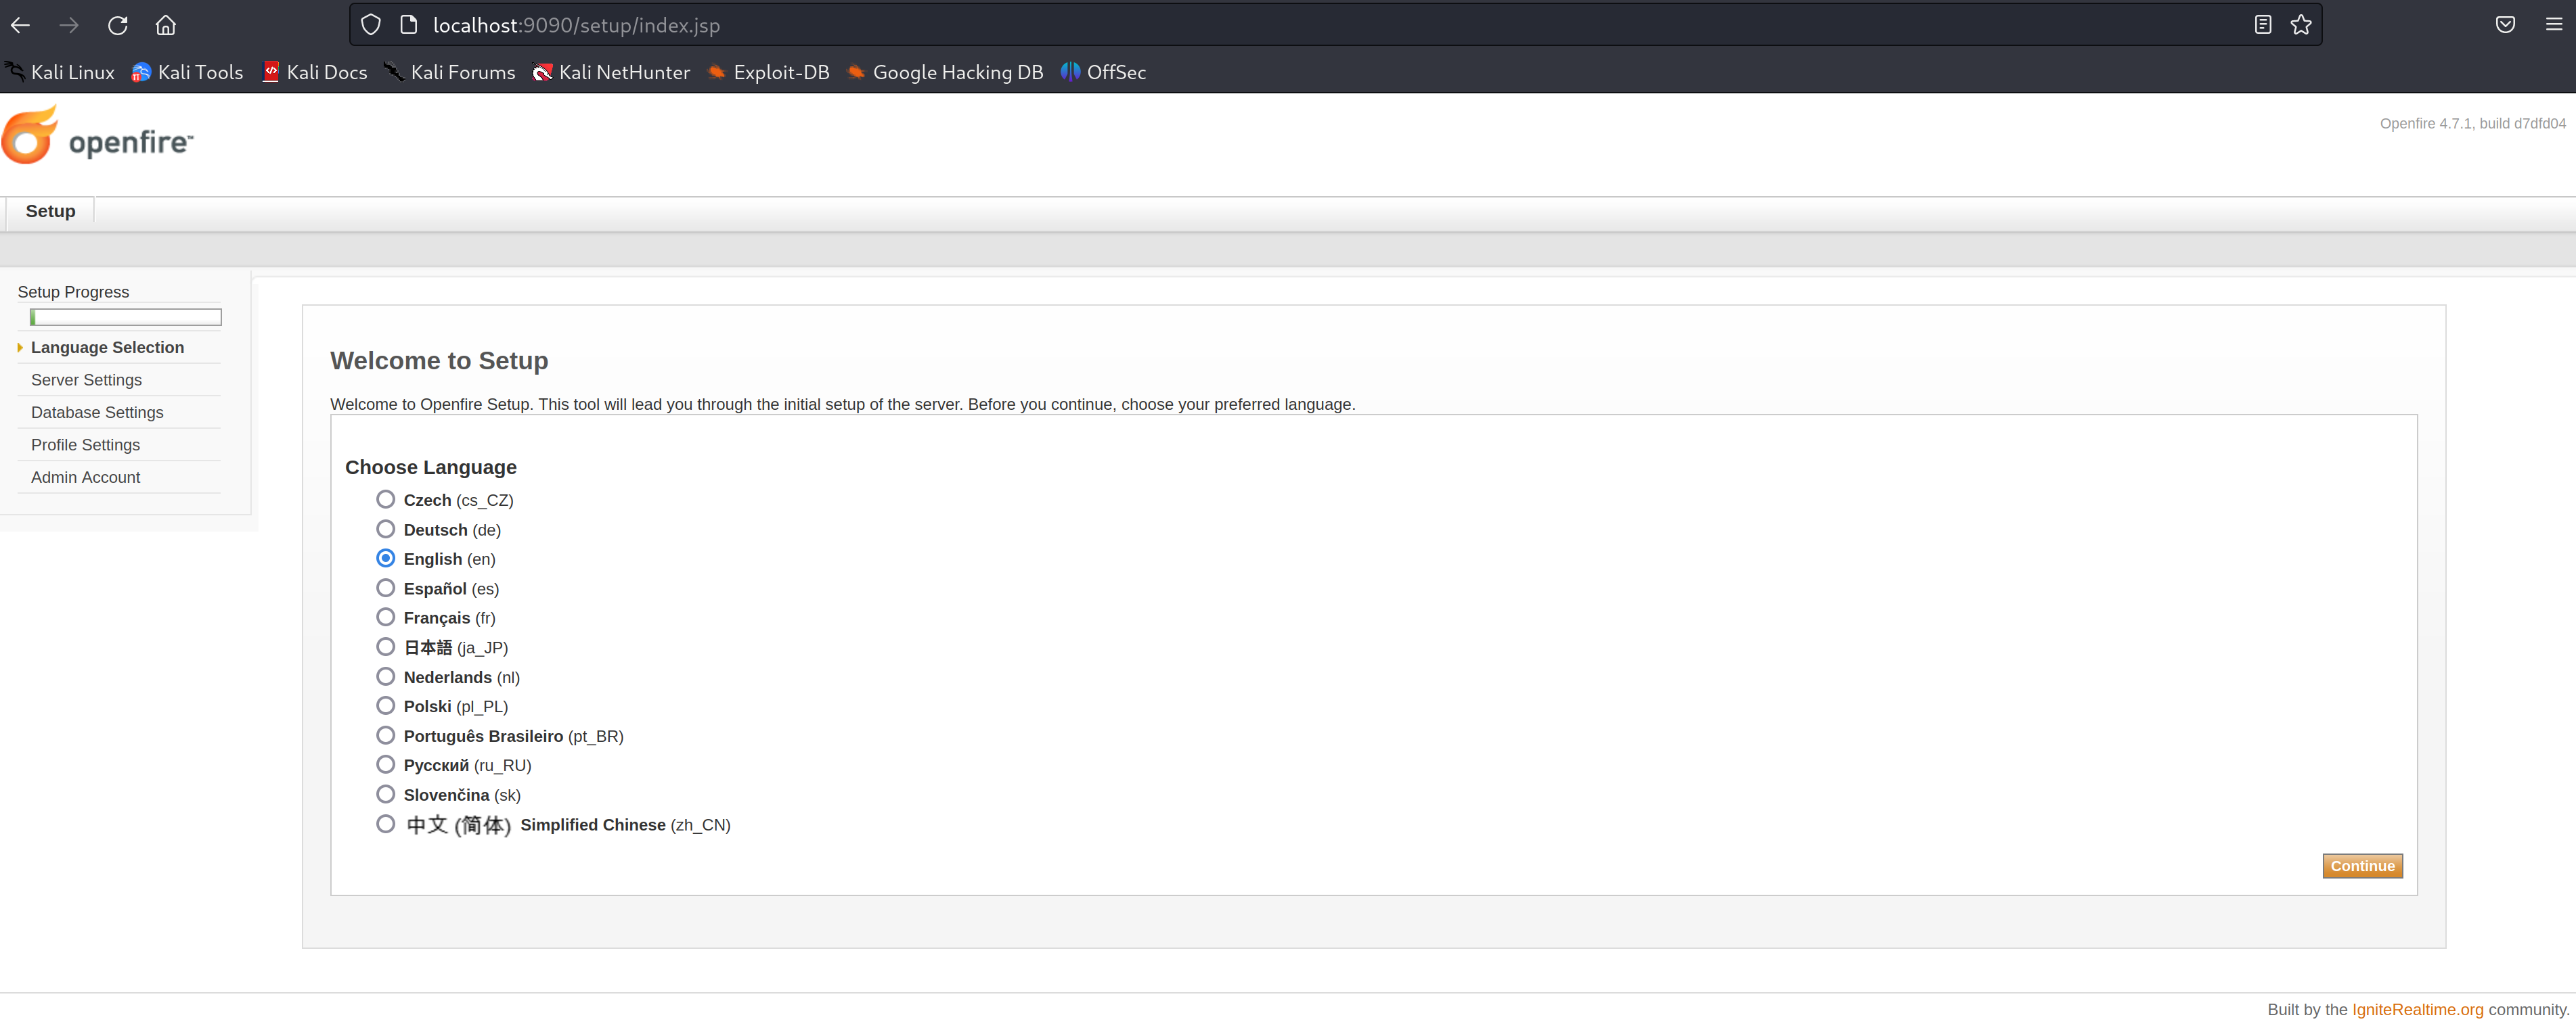Screen dimensions: 2576x1028
Task: Select the Setup tab
Action: coord(50,211)
